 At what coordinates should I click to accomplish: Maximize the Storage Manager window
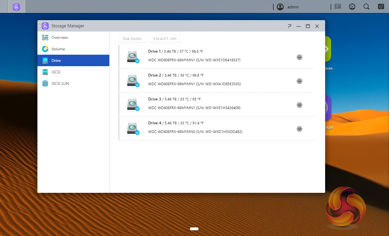coord(308,26)
